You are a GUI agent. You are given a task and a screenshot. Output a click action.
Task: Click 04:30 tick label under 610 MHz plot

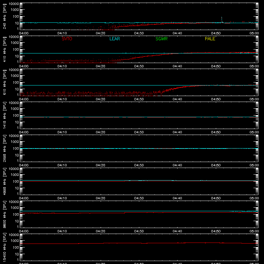tap(139, 99)
